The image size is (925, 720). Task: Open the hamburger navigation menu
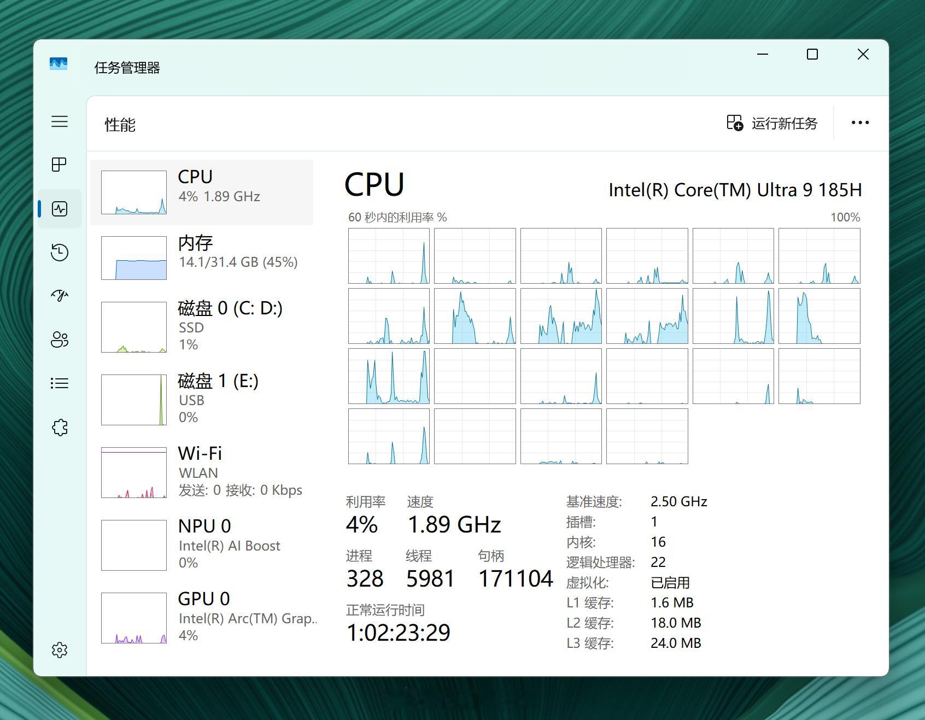[60, 121]
